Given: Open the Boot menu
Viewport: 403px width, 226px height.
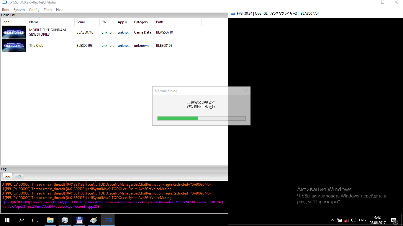Looking at the screenshot, I should [6, 10].
